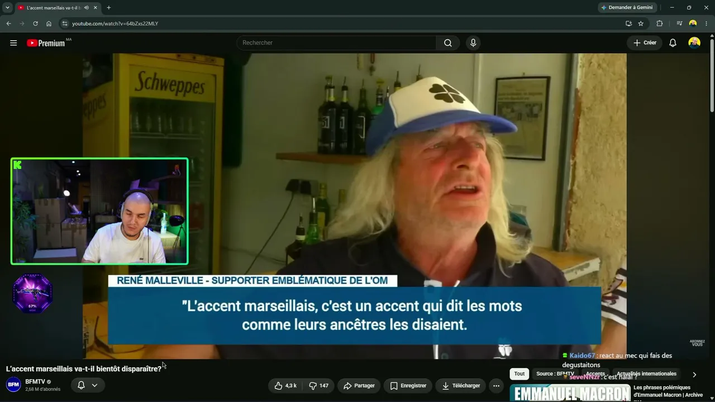Reload the current page
This screenshot has height=402, width=715.
tap(35, 23)
